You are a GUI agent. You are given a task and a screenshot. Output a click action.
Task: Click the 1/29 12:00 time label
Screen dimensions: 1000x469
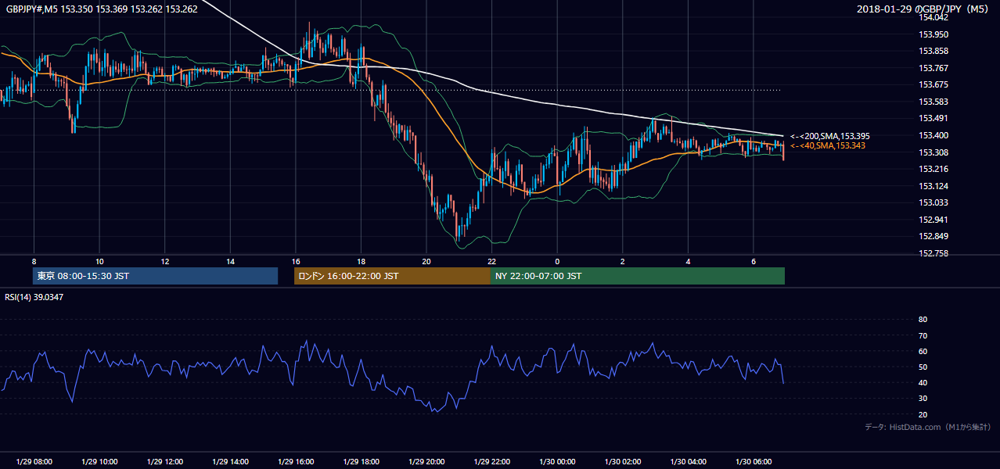pos(164,462)
